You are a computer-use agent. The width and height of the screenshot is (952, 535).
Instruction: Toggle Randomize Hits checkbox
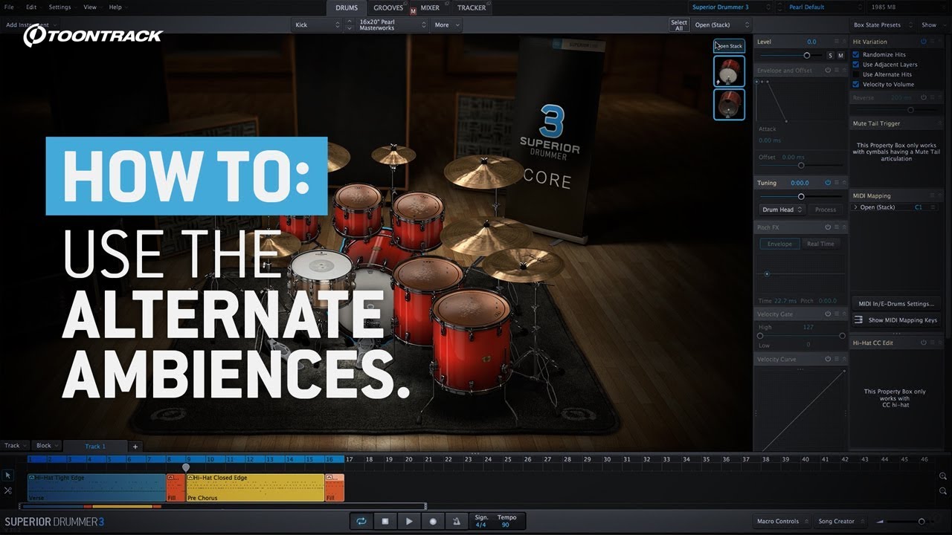point(856,55)
